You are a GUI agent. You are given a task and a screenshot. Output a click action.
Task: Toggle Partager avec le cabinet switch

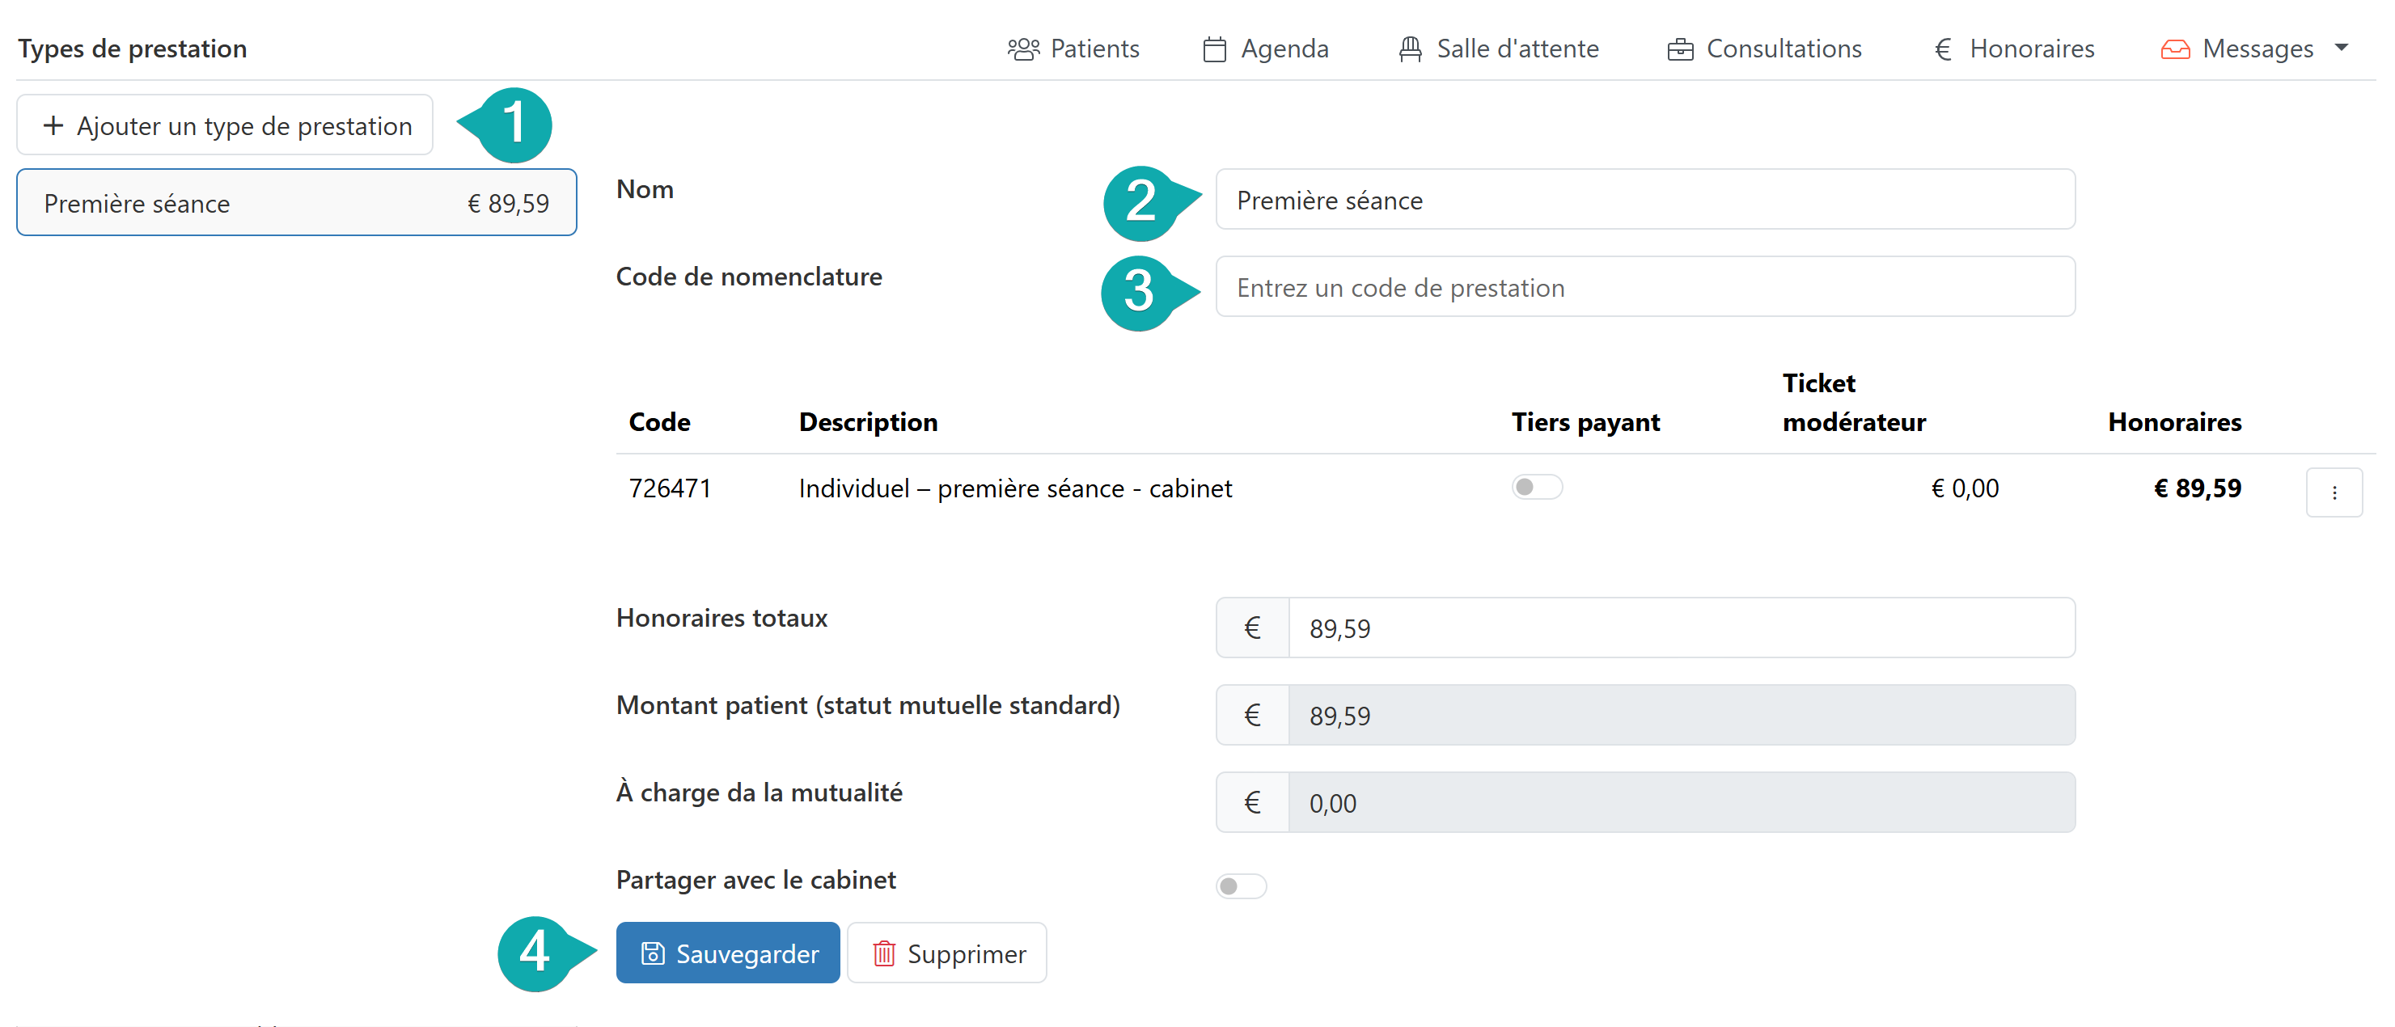point(1240,885)
